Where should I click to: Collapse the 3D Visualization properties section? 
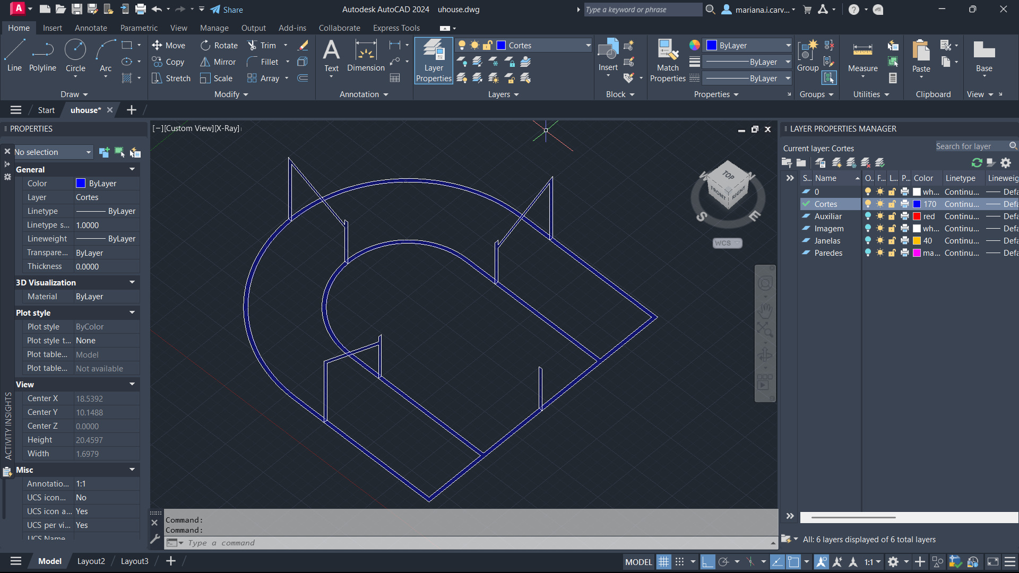(132, 282)
